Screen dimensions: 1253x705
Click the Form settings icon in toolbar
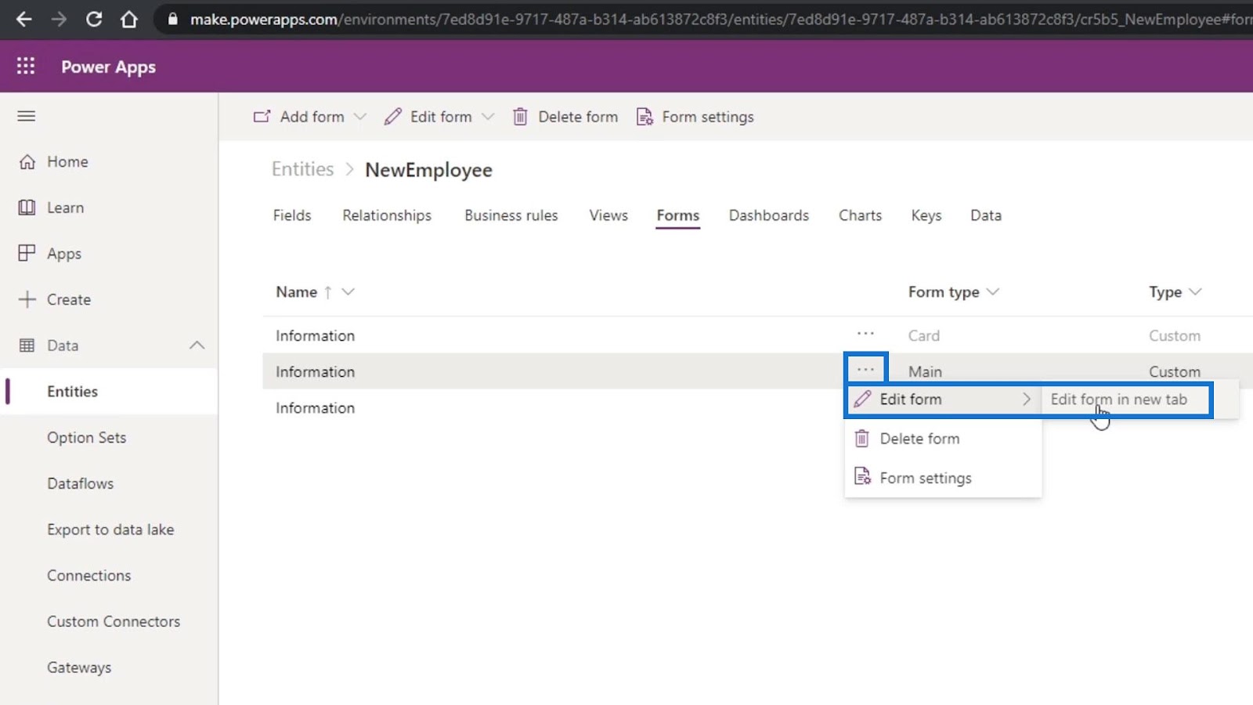point(645,117)
